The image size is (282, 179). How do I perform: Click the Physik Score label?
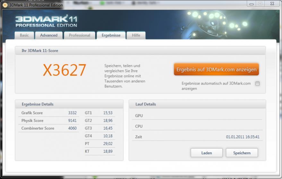(x=32, y=121)
